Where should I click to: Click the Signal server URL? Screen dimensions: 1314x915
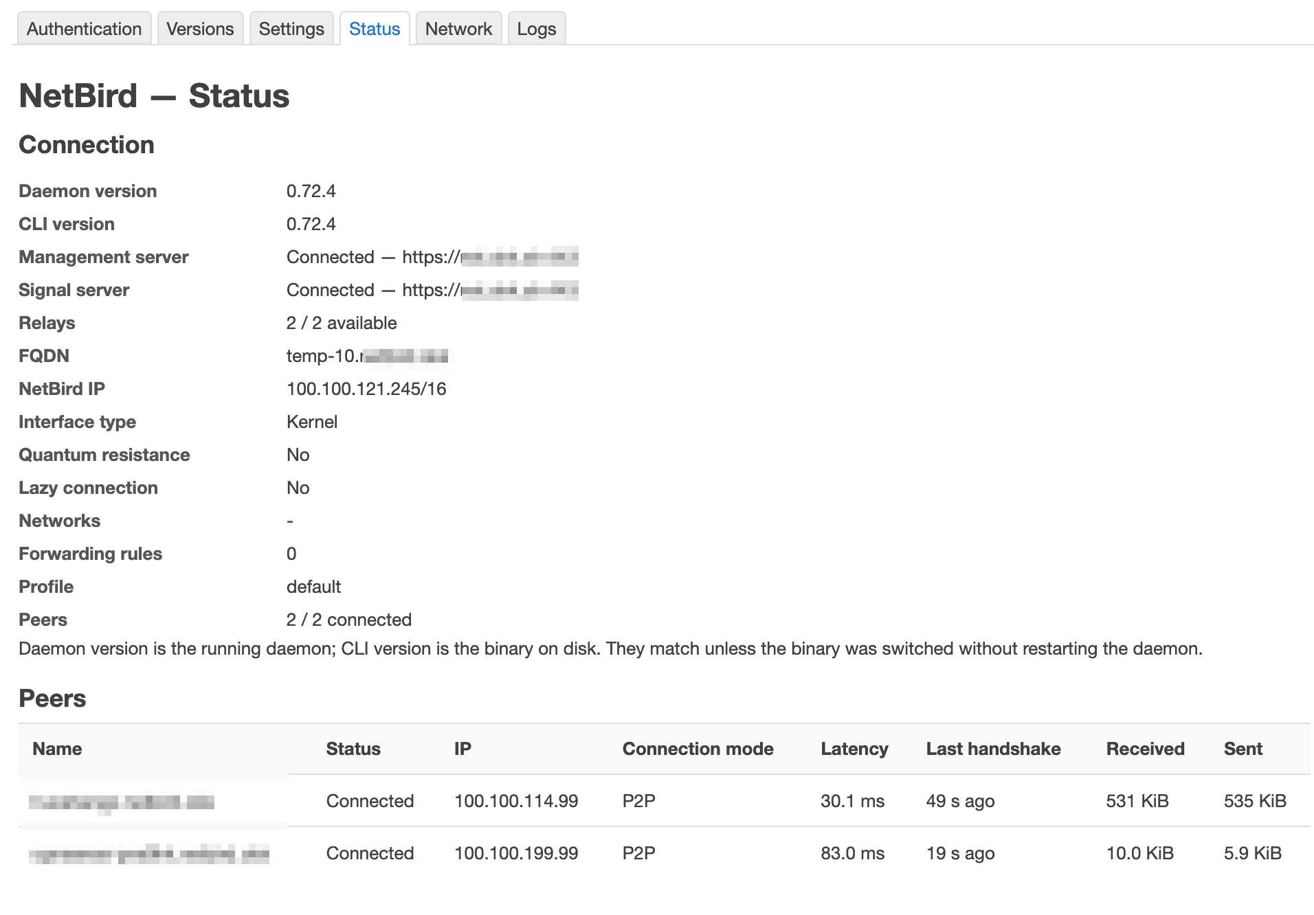pyautogui.click(x=490, y=290)
